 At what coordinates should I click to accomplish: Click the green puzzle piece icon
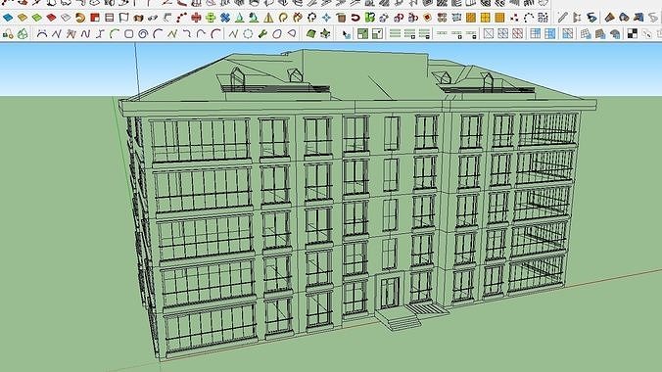(x=370, y=18)
